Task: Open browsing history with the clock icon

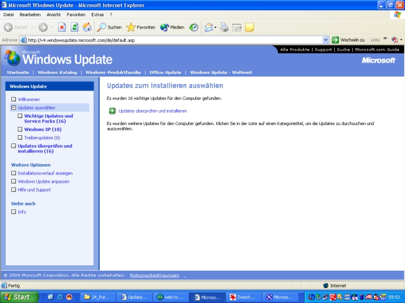Action: (194, 27)
